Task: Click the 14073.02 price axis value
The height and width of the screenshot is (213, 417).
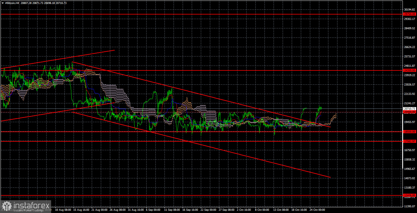Action: [x=410, y=178]
